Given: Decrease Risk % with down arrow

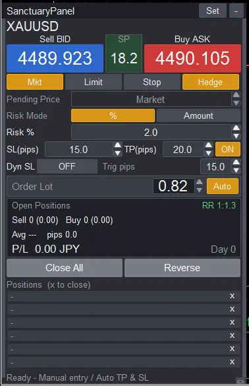Looking at the screenshot, I should pyautogui.click(x=236, y=136).
